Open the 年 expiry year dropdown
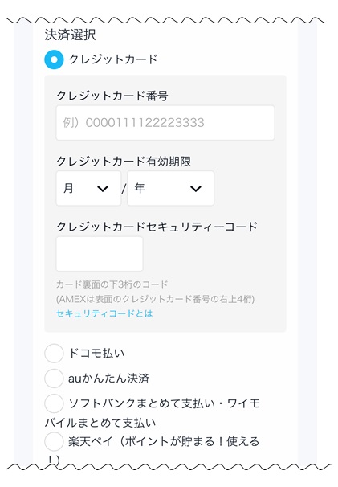Viewport: 338px width, 487px height. point(170,188)
